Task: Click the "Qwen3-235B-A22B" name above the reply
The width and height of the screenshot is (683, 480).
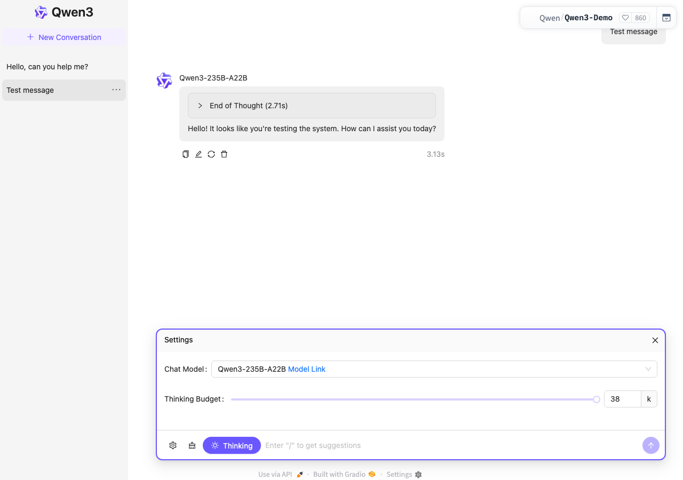Action: [213, 78]
